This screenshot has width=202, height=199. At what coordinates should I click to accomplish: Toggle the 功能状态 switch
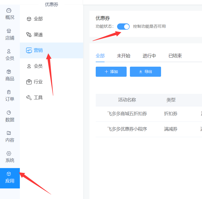[123, 27]
